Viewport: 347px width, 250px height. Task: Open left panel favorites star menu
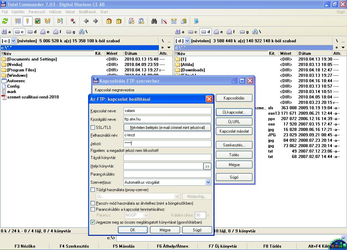pos(162,48)
